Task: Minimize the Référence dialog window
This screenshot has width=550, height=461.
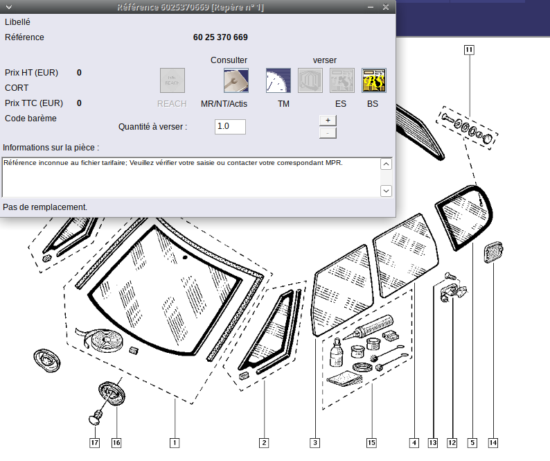Action: point(371,7)
